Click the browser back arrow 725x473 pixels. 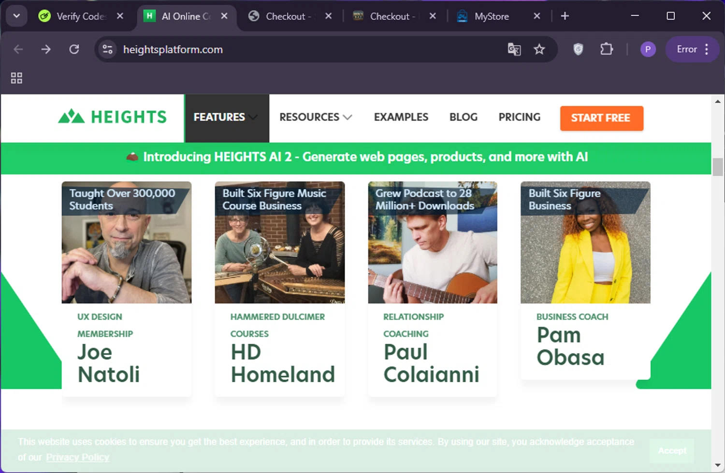18,49
